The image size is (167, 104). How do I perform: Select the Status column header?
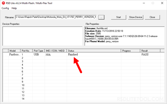pos(94,51)
